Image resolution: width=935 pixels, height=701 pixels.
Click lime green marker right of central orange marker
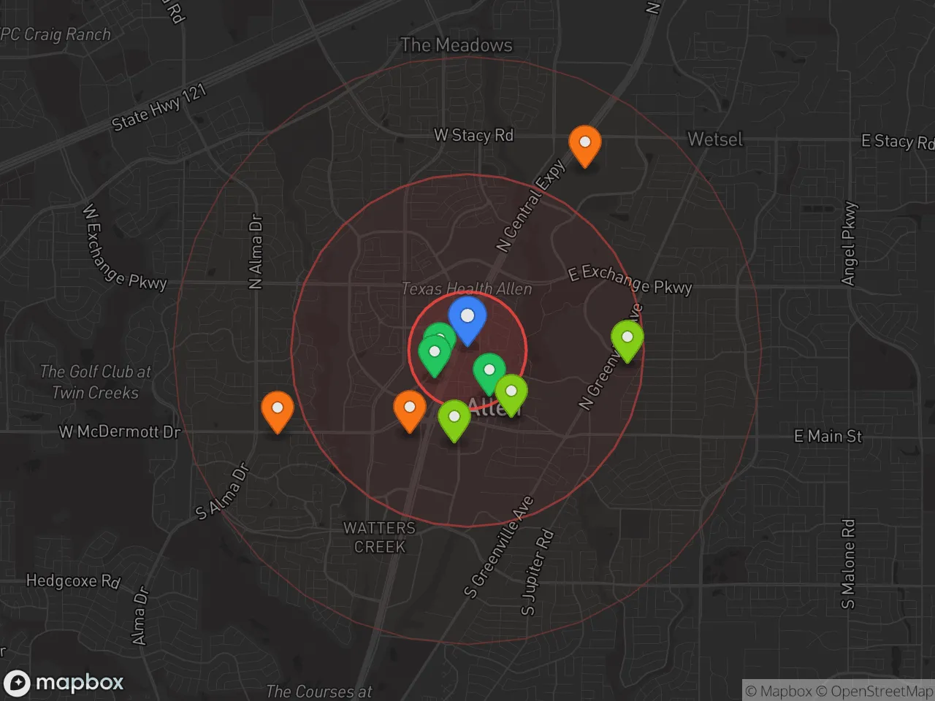(x=454, y=418)
